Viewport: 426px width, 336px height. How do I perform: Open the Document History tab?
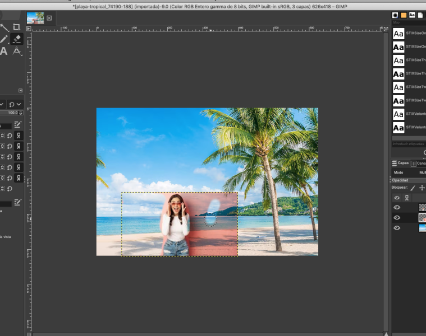[x=420, y=15]
